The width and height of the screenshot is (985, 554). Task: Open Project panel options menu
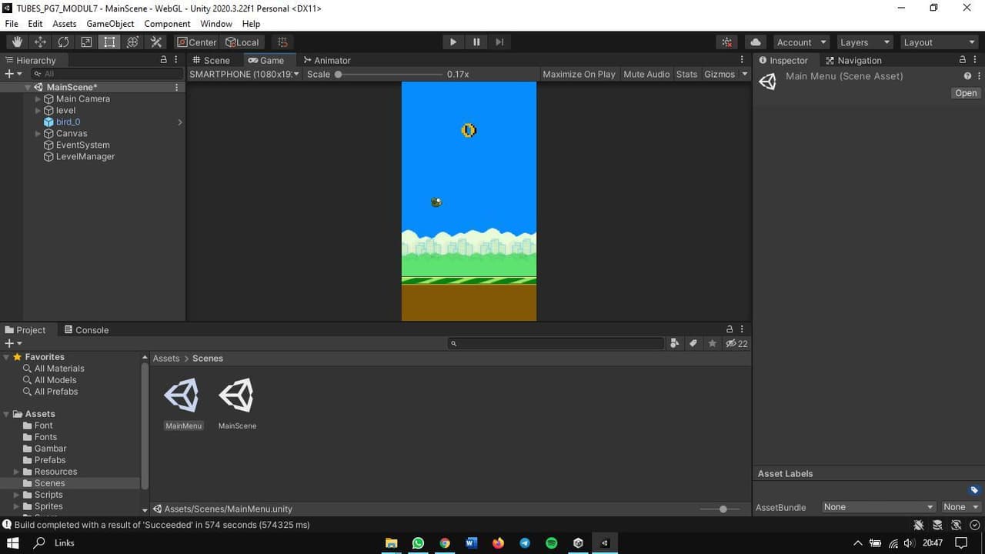coord(742,329)
